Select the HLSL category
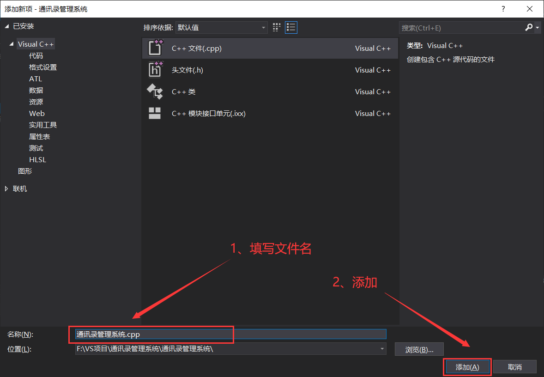544x377 pixels. pyautogui.click(x=37, y=159)
